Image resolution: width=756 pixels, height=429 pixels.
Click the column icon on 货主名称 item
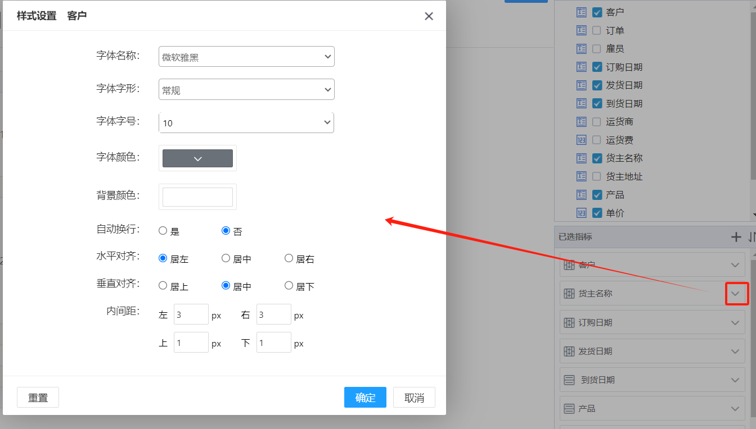tap(569, 294)
